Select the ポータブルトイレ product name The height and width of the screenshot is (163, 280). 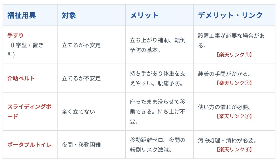tap(29, 145)
